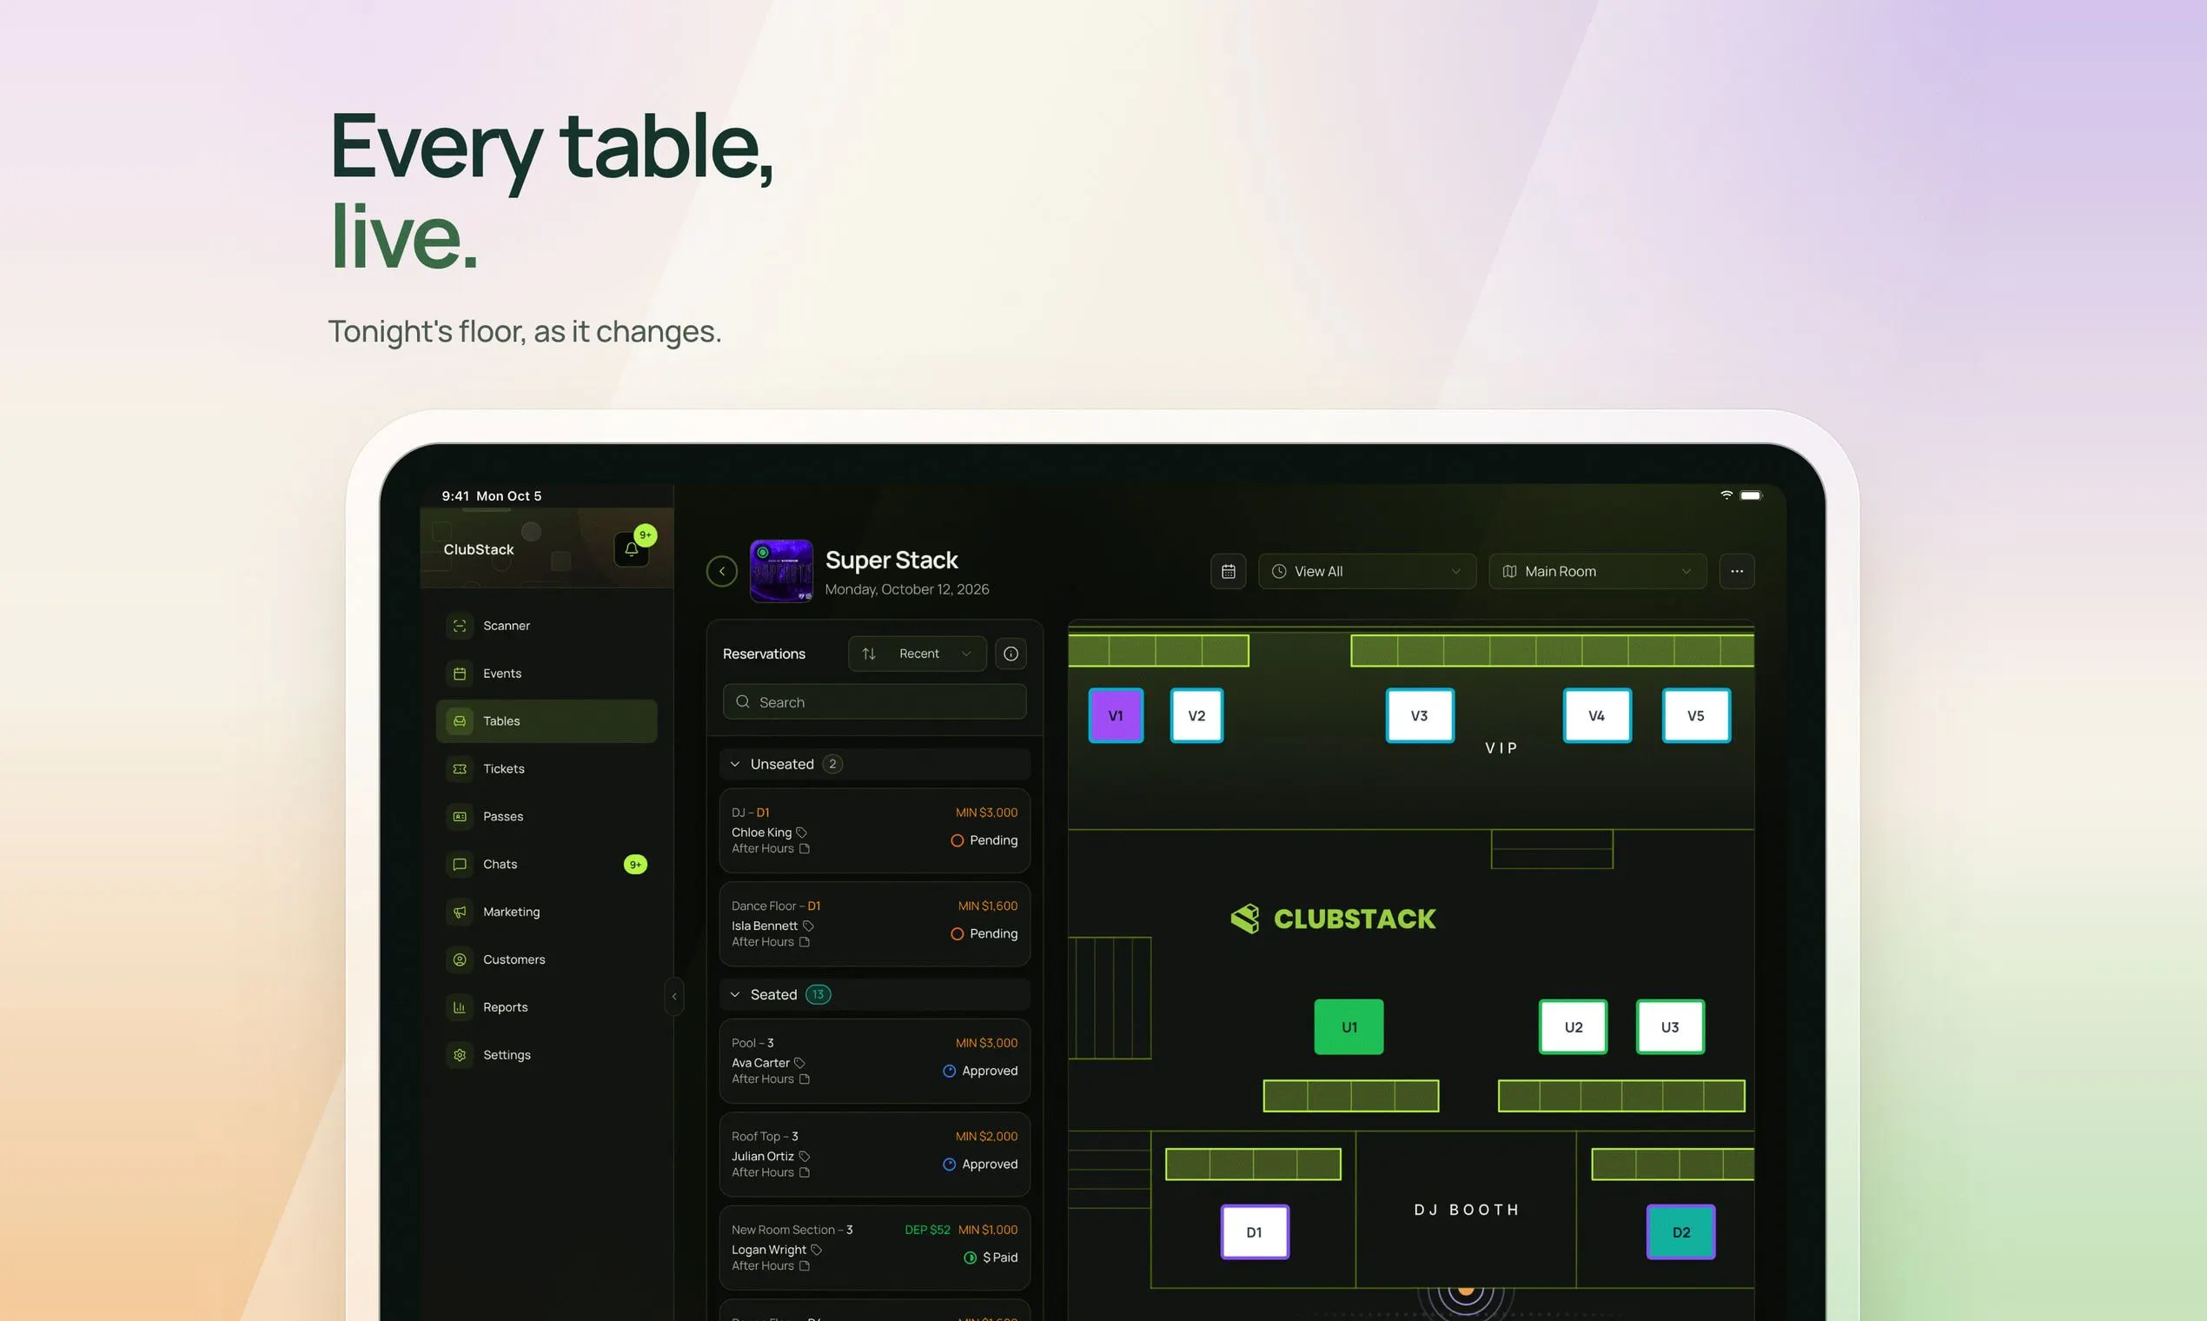
Task: Open the Customers section
Action: pos(547,959)
